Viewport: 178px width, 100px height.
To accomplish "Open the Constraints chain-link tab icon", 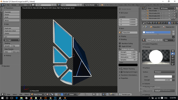I will click(162, 23).
